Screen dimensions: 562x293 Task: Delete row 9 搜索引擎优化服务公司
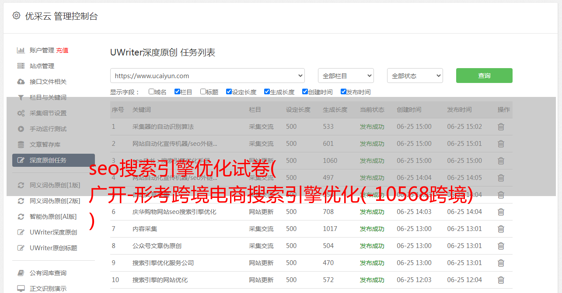point(501,263)
